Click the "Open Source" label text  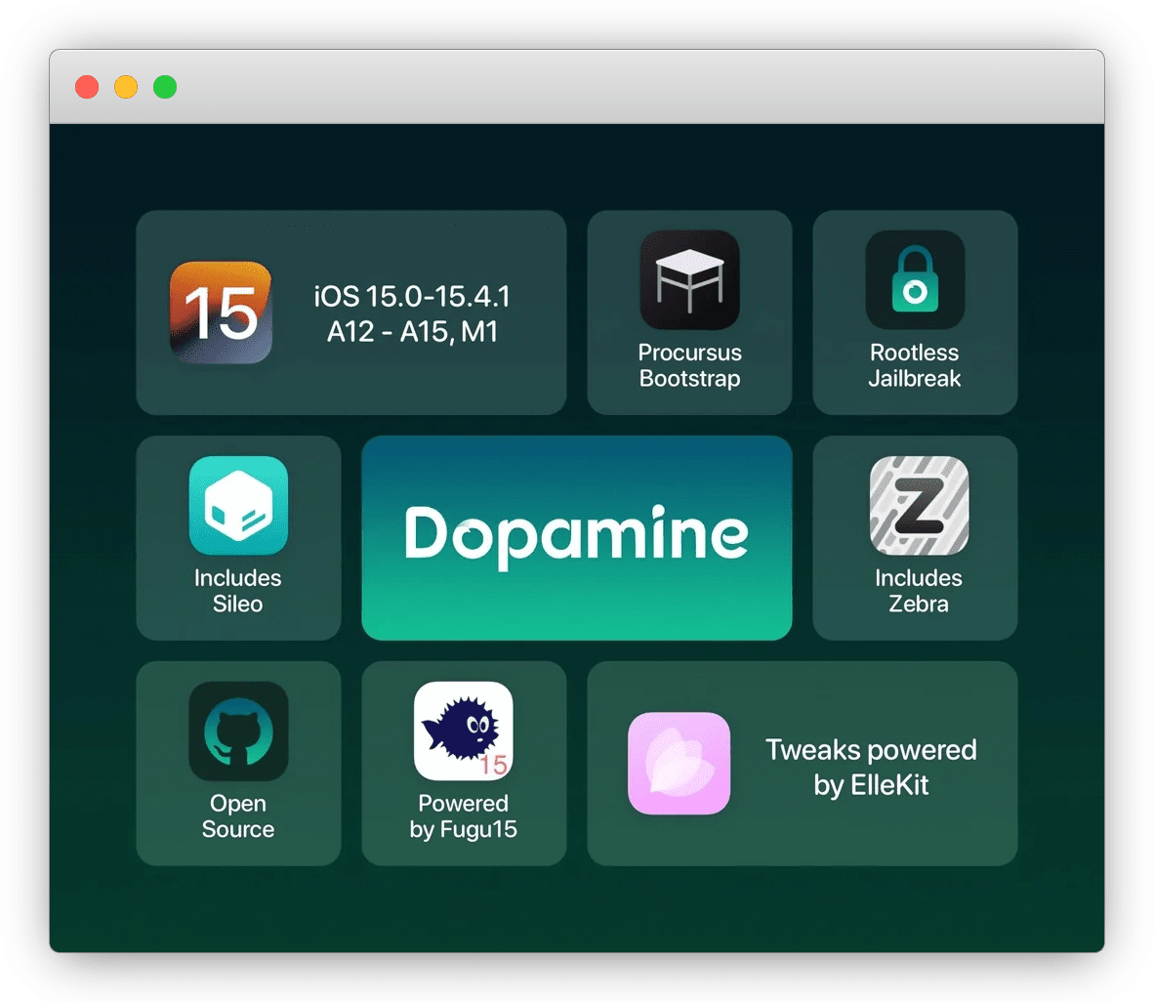[x=238, y=816]
